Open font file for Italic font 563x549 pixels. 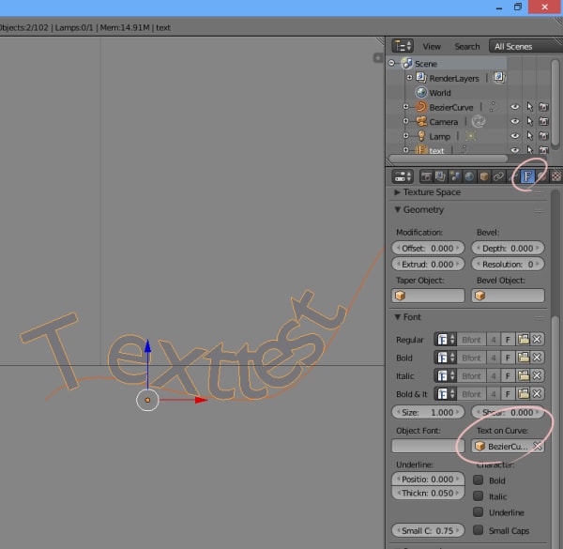point(524,375)
